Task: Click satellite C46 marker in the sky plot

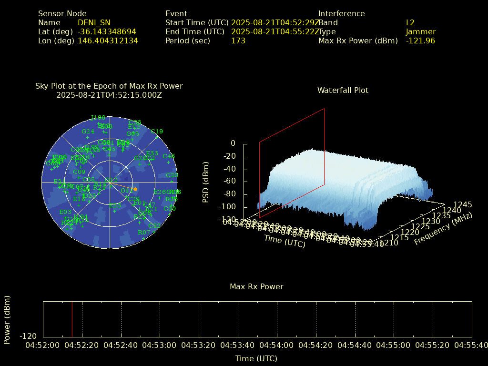Action: pos(168,162)
